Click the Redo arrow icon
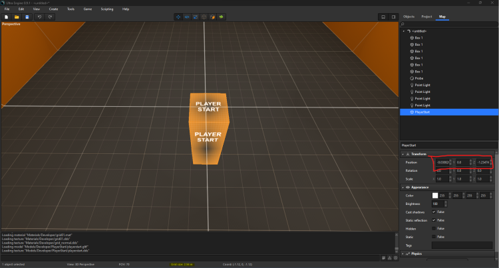 click(x=51, y=17)
